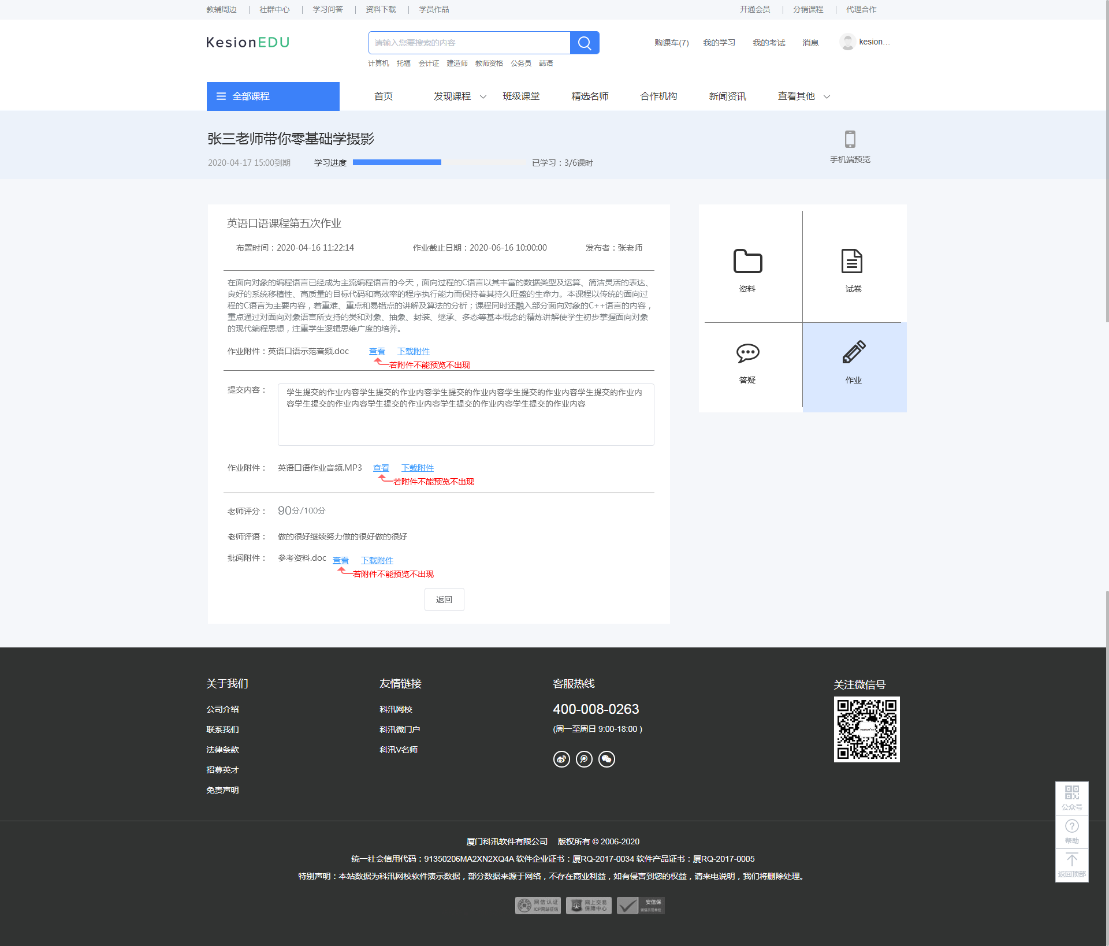Show the 公众号 QR code icon
The width and height of the screenshot is (1109, 946).
coord(1071,792)
